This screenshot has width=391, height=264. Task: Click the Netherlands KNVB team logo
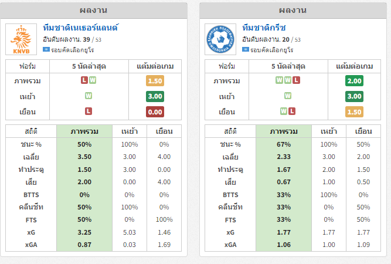pos(21,39)
